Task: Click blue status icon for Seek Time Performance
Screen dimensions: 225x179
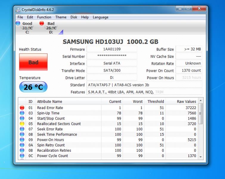Action: [x=22, y=134]
